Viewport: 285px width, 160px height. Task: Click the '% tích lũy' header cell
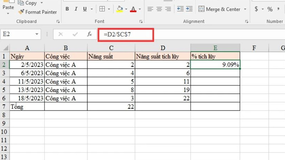click(215, 56)
